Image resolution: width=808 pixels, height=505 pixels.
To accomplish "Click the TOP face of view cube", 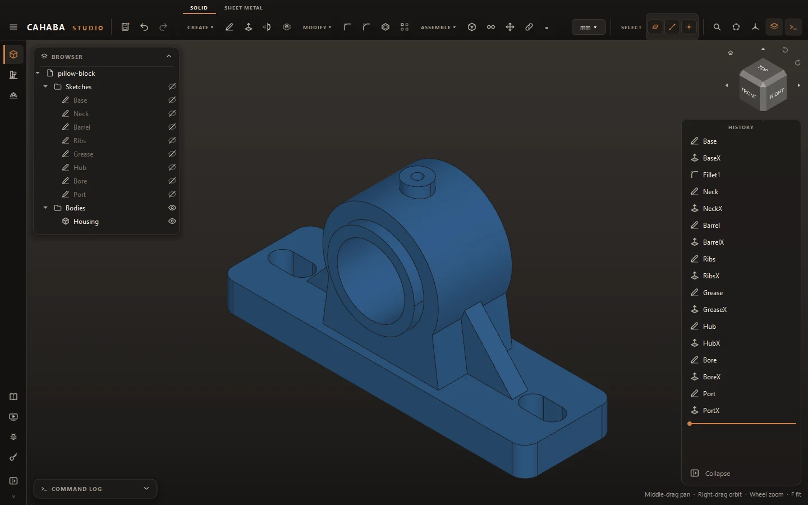I will (x=763, y=70).
